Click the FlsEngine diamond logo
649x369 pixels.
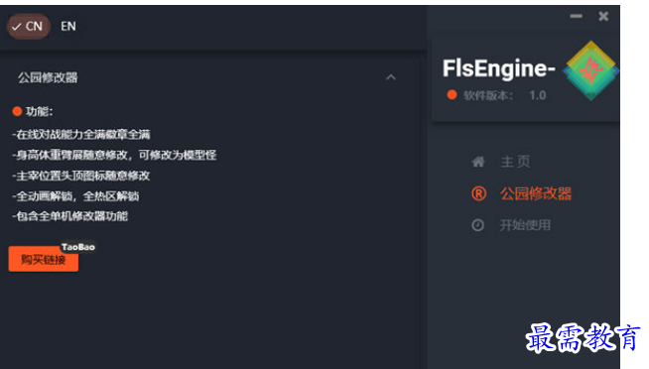590,70
